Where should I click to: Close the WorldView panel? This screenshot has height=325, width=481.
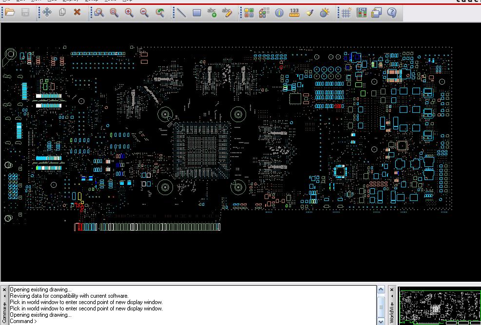click(x=392, y=289)
